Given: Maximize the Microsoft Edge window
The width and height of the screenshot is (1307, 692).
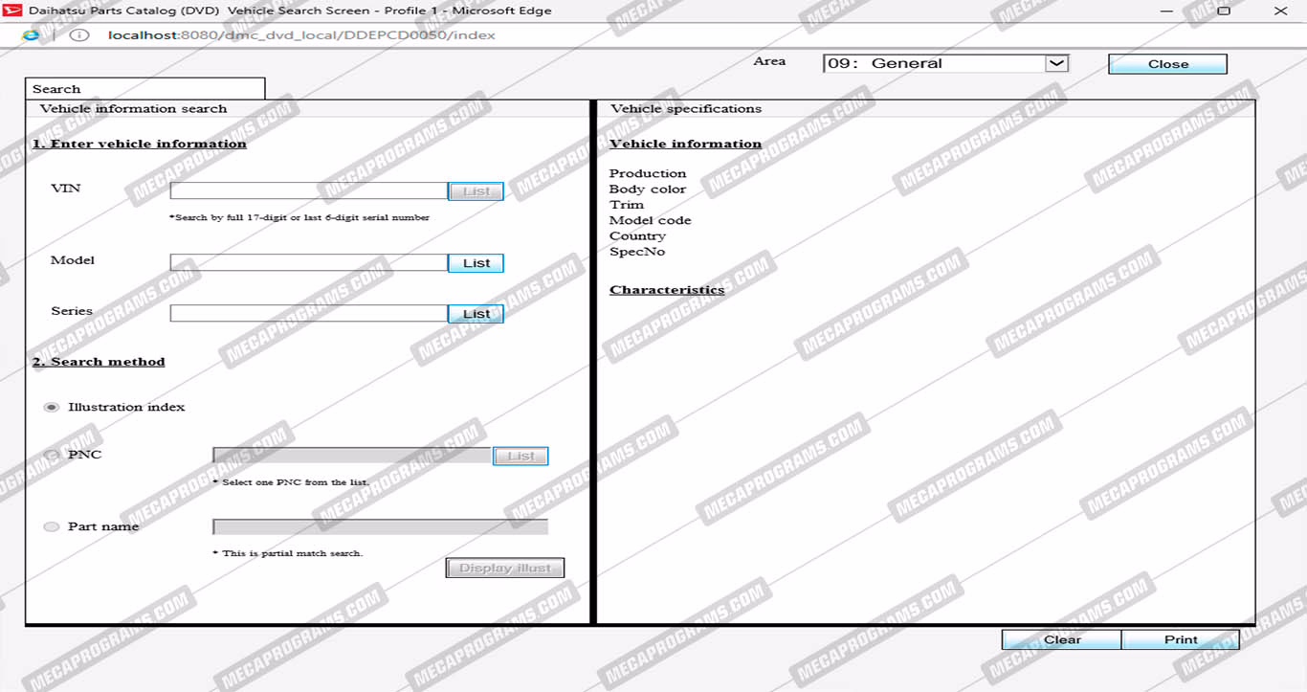Looking at the screenshot, I should coord(1224,11).
